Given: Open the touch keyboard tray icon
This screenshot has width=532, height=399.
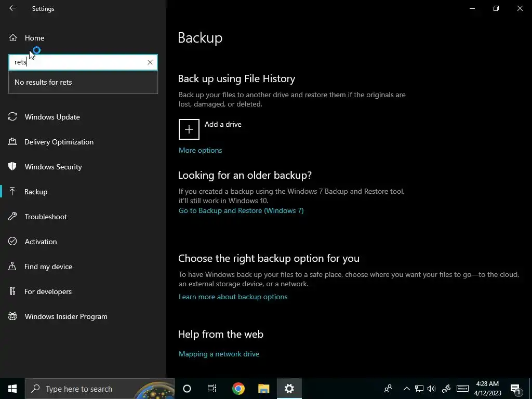Looking at the screenshot, I should (x=463, y=389).
